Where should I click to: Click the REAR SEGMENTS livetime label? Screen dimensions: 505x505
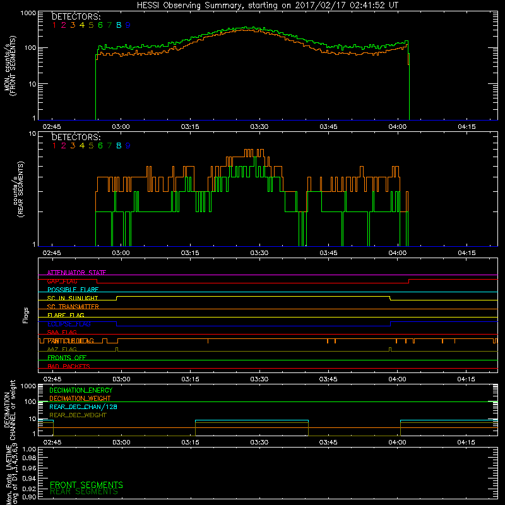click(x=84, y=492)
